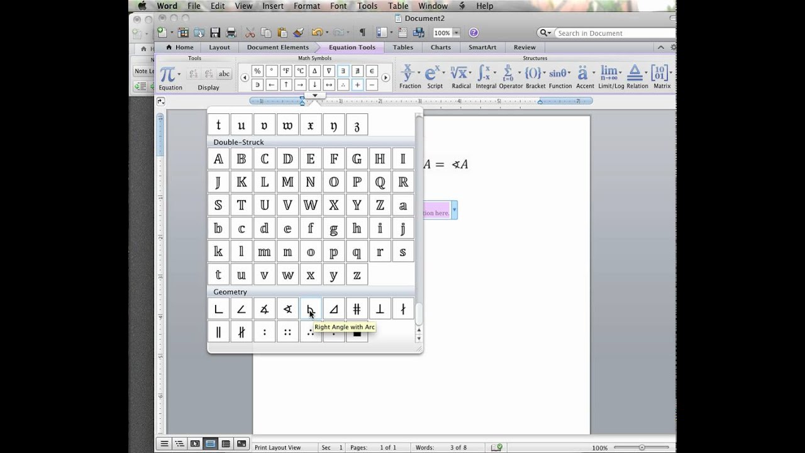Viewport: 805px width, 453px height.
Task: Open the Format menu
Action: (307, 6)
